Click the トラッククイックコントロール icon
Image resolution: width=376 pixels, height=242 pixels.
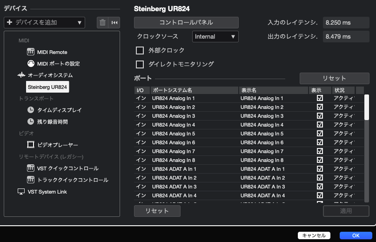pyautogui.click(x=31, y=180)
